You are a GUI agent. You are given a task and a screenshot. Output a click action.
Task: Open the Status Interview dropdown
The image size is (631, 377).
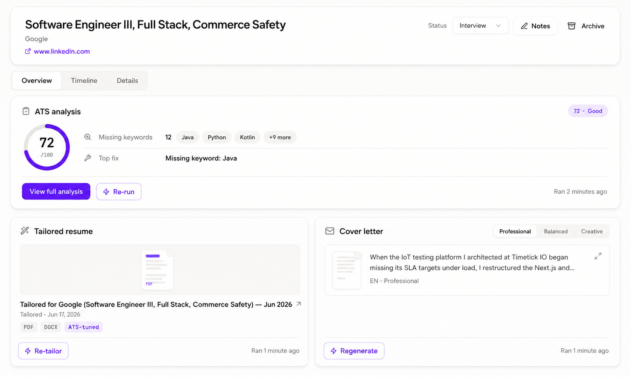(480, 26)
